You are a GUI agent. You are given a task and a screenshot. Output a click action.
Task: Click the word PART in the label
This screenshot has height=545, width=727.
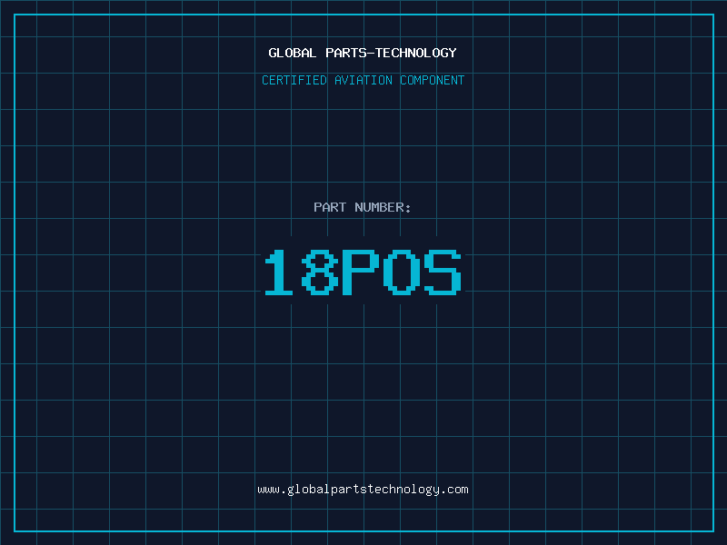(330, 207)
